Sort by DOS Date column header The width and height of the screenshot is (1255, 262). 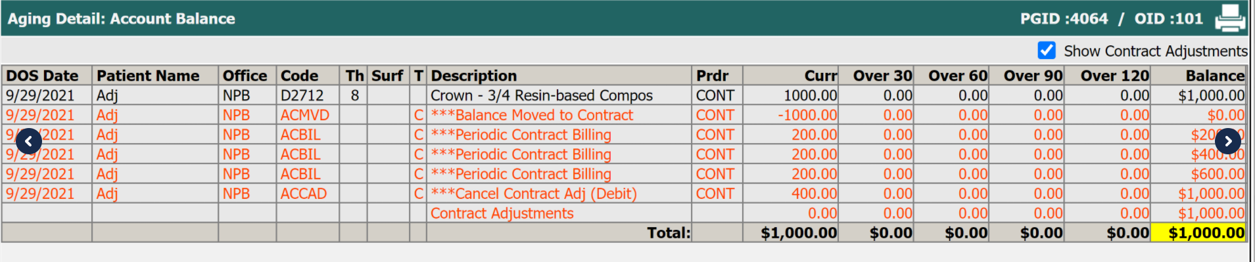[42, 76]
